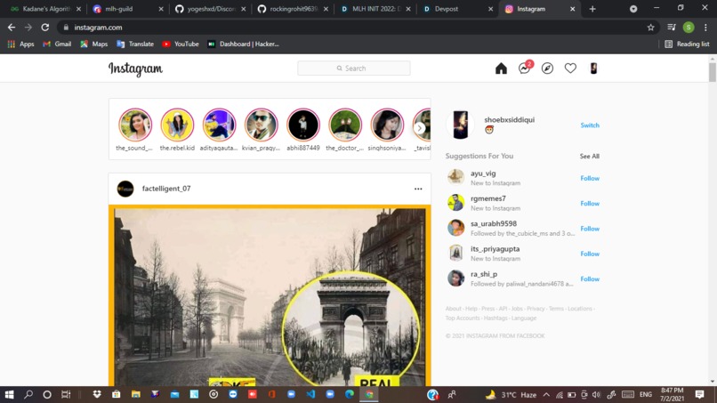The width and height of the screenshot is (717, 403).
Task: Click the Instagram logo
Action: point(135,69)
